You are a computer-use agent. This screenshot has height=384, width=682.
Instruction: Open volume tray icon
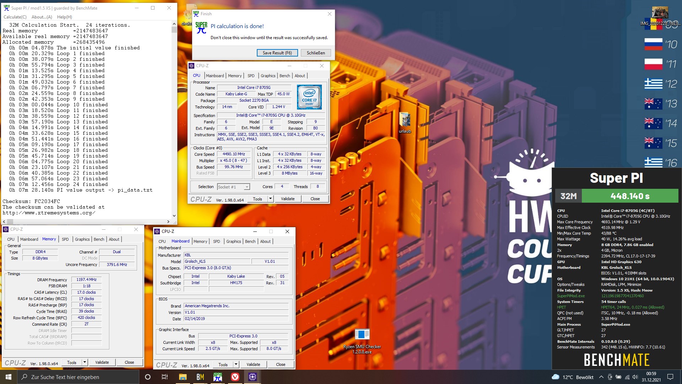pyautogui.click(x=635, y=377)
